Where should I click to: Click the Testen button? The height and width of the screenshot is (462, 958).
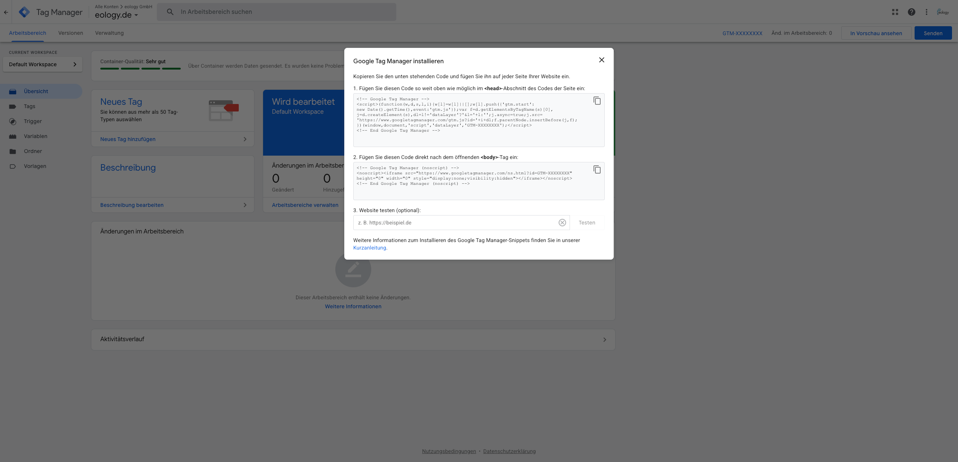coord(586,223)
